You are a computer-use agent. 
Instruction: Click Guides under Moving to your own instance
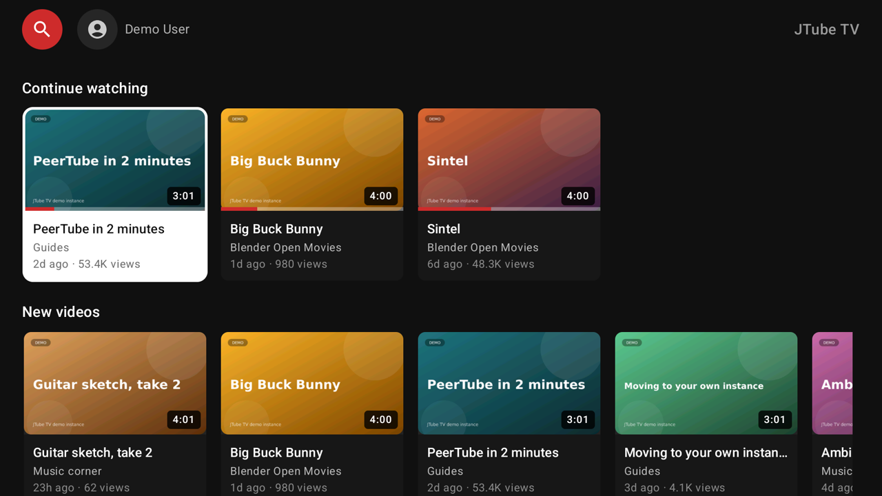tap(642, 471)
